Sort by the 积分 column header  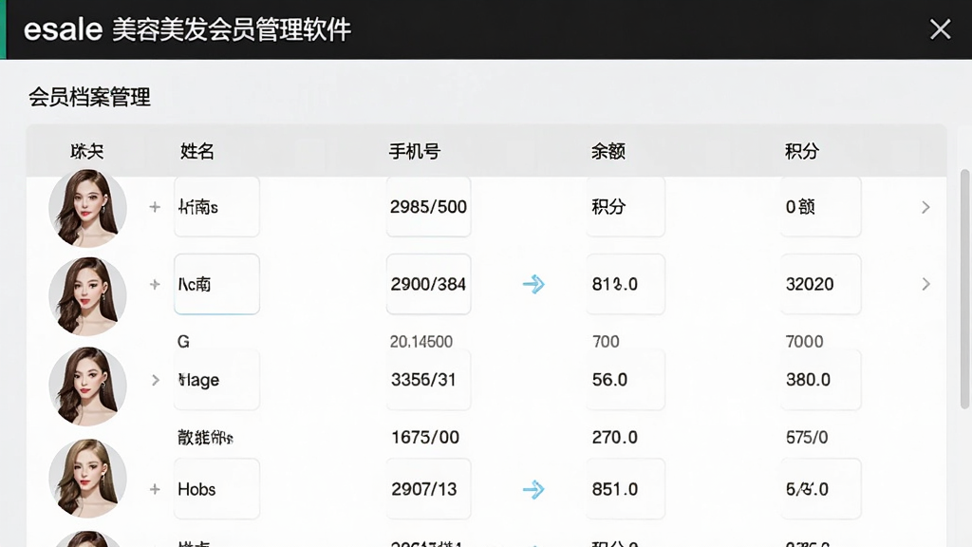pyautogui.click(x=802, y=151)
